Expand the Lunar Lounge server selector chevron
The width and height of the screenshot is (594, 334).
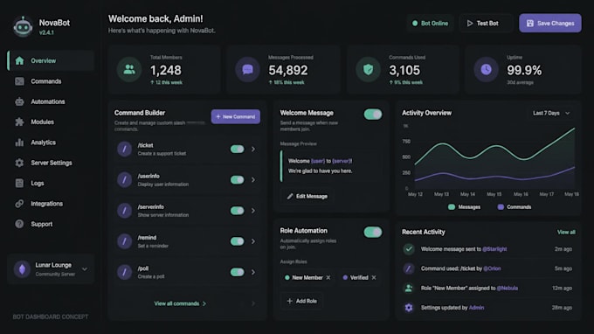click(85, 269)
